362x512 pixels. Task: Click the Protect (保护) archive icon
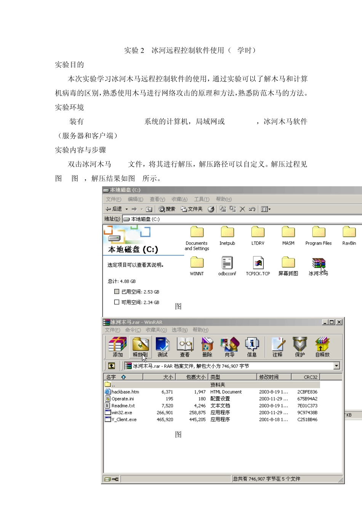pos(300,347)
